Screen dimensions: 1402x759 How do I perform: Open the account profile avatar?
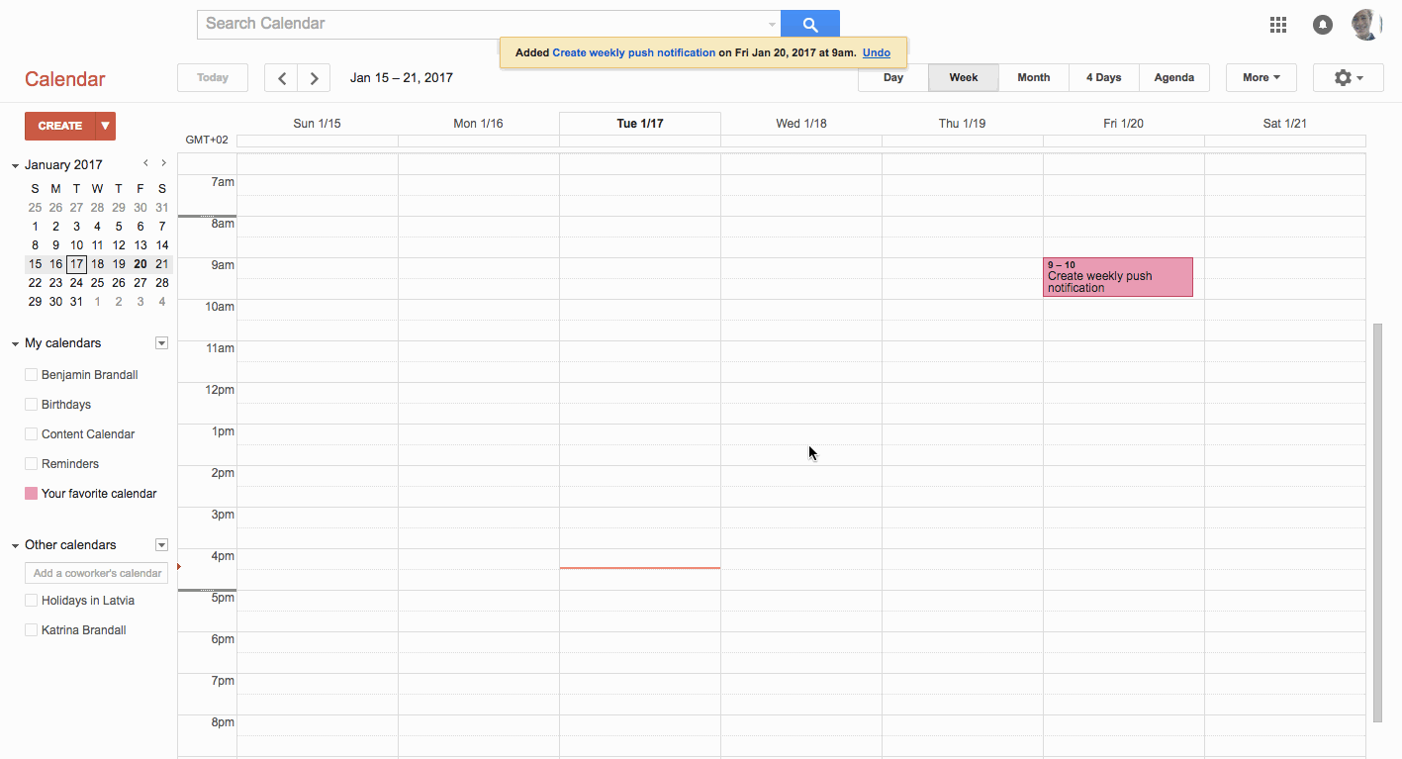click(1366, 25)
